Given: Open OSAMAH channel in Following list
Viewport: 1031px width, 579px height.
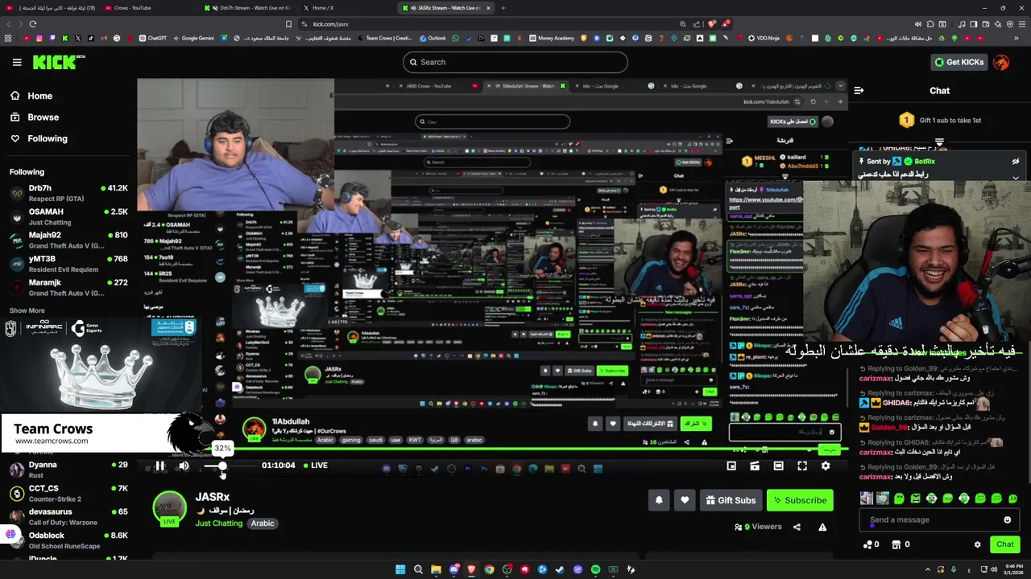Looking at the screenshot, I should tap(68, 216).
